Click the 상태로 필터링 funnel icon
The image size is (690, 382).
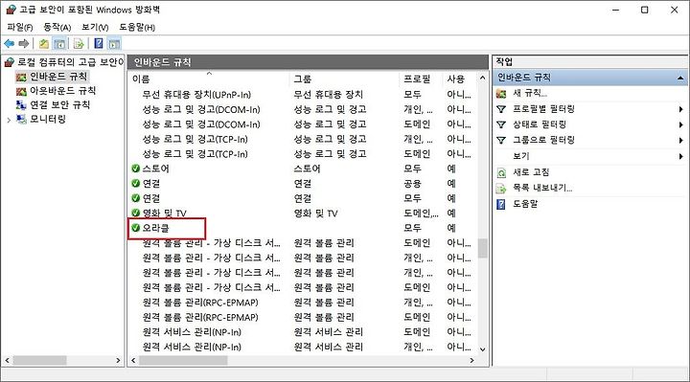pyautogui.click(x=501, y=124)
